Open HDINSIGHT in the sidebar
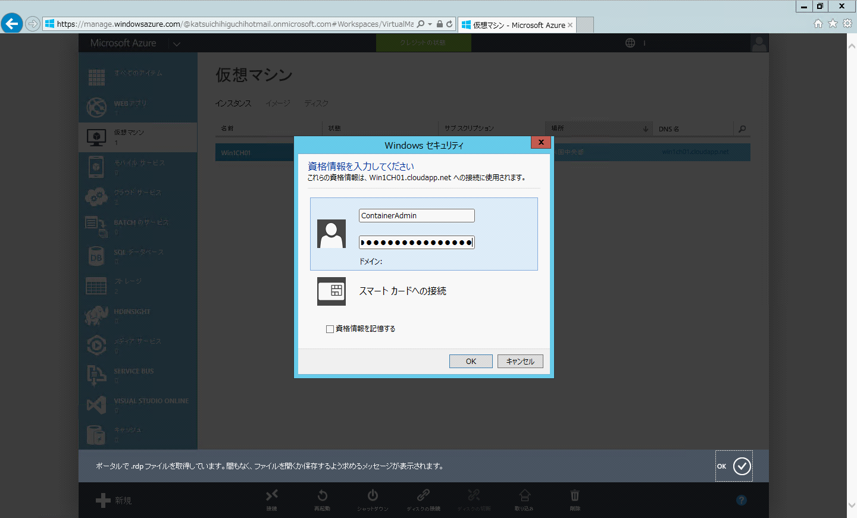857x518 pixels. 138,316
